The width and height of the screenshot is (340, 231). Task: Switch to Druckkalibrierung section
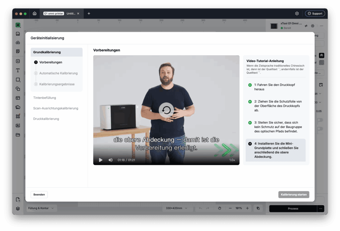tap(46, 119)
